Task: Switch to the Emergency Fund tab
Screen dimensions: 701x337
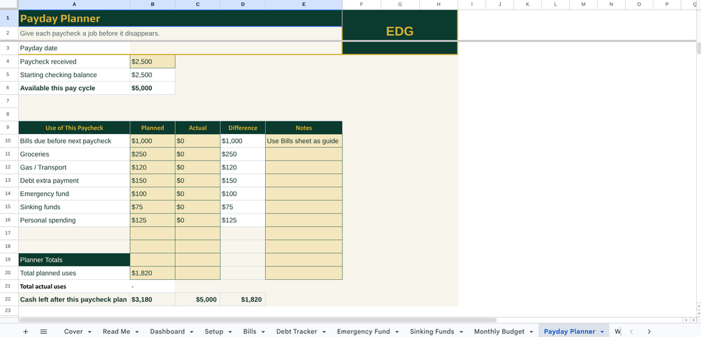Action: [x=363, y=331]
